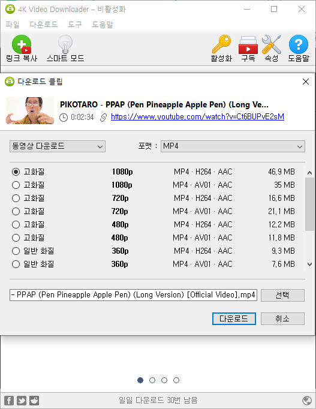Click the quality list scrollbar down arrow

[309, 264]
